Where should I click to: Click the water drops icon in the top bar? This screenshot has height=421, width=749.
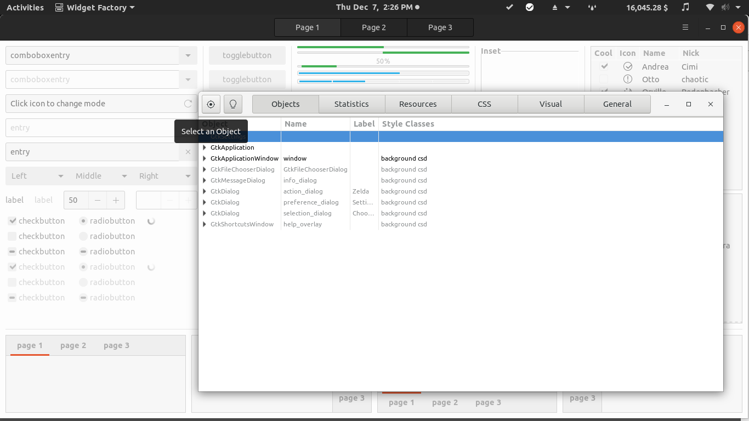pyautogui.click(x=592, y=8)
